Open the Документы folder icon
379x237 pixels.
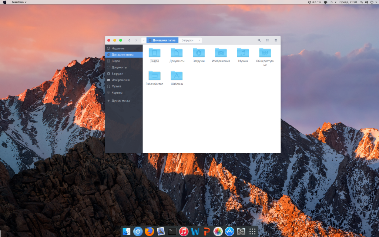tap(177, 53)
